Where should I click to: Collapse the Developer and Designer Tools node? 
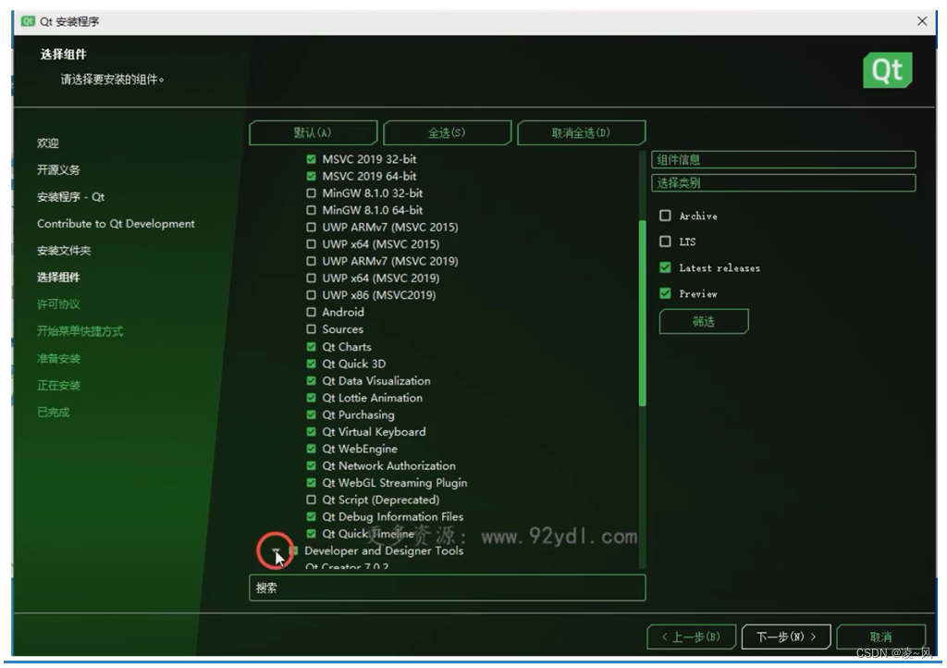tap(276, 550)
